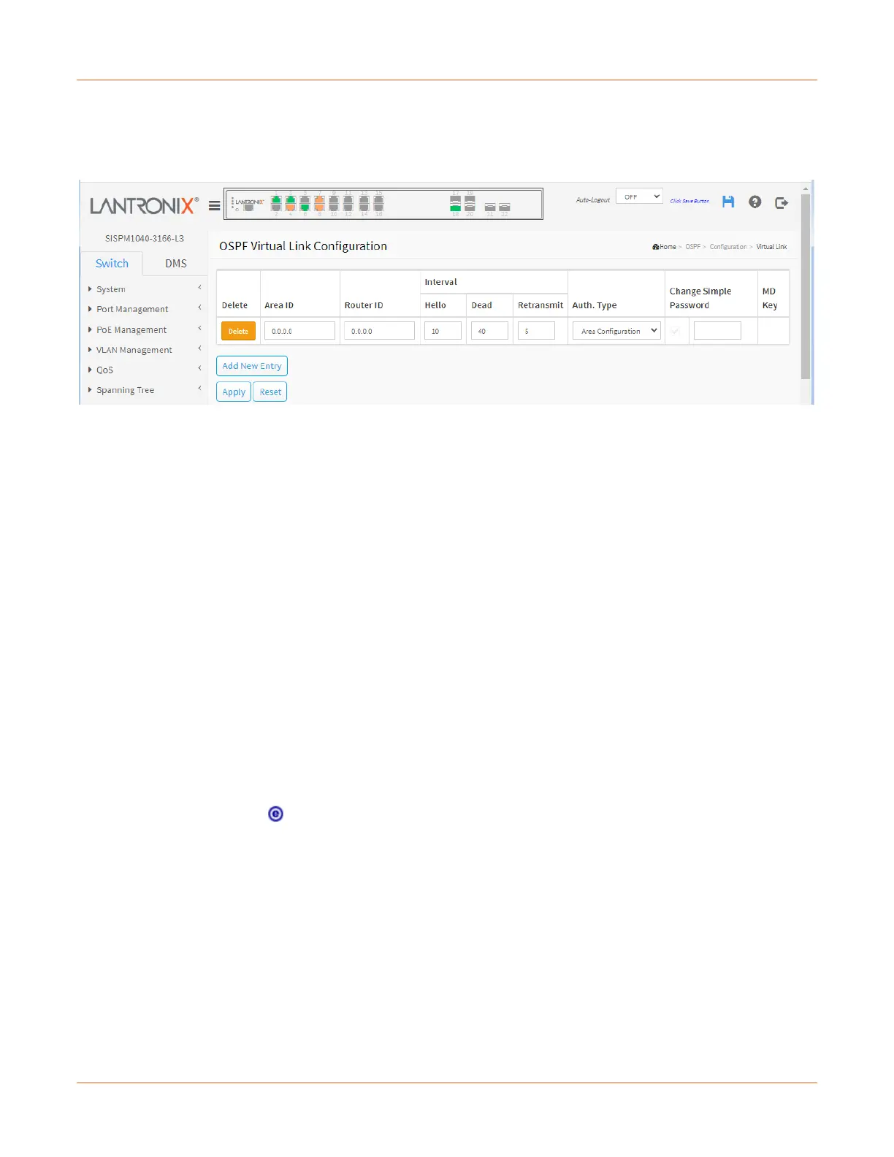Click the Reset button
Viewport: 894px width, 1157px height.
[270, 392]
